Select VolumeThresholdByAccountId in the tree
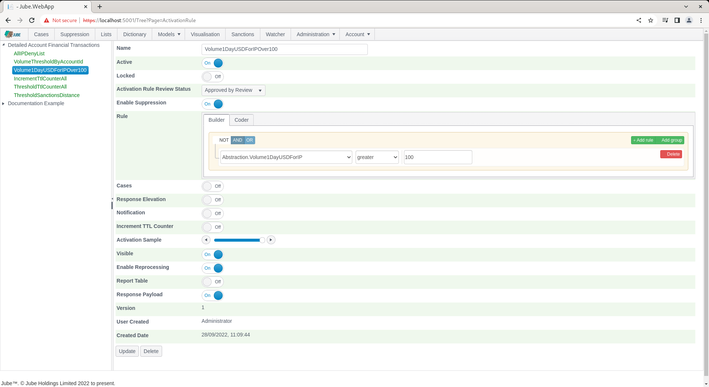The height and width of the screenshot is (387, 709). [x=48, y=62]
